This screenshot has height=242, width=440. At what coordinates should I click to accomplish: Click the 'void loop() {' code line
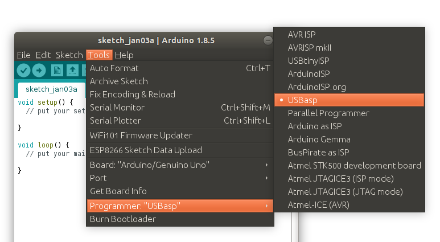[x=43, y=145]
